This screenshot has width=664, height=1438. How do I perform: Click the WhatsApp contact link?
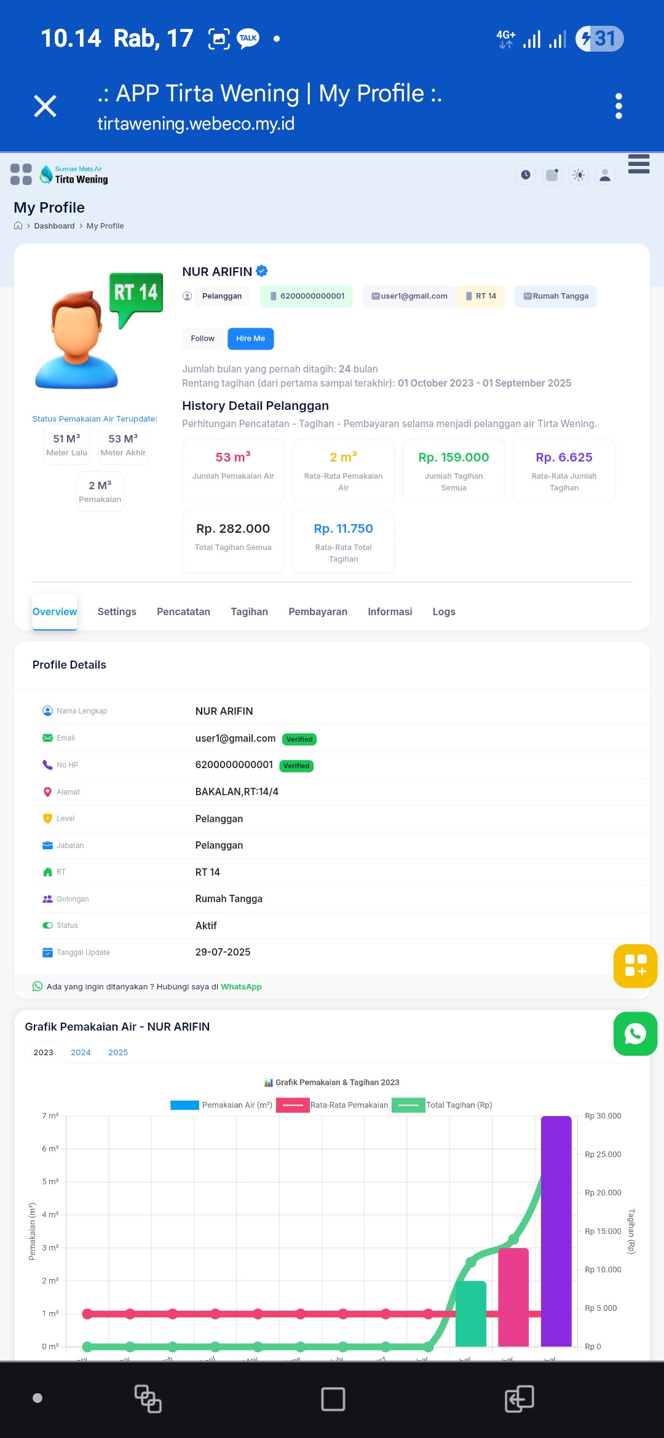click(241, 987)
